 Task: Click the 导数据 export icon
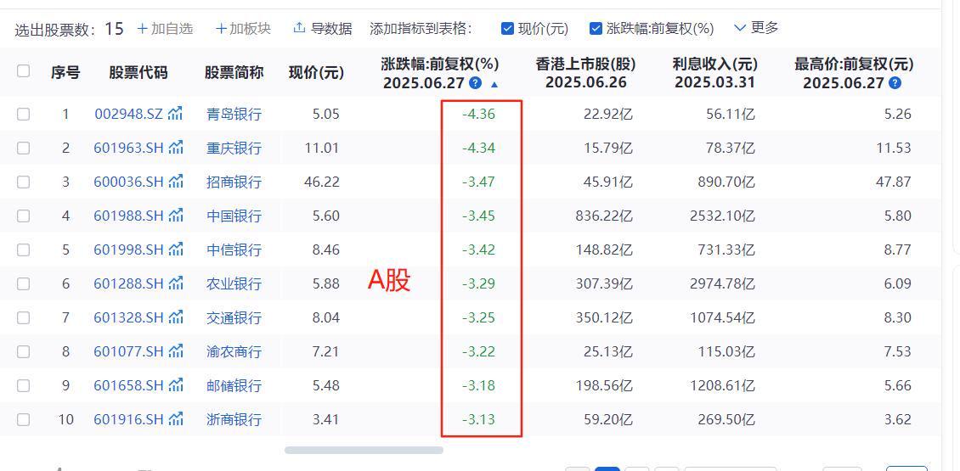299,27
